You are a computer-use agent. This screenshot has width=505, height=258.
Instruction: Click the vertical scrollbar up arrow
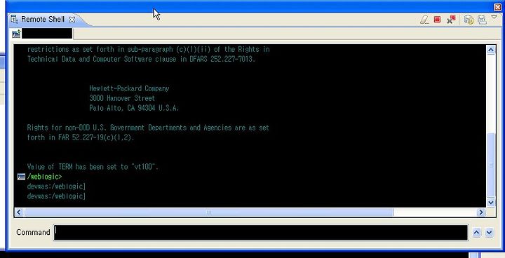point(490,50)
